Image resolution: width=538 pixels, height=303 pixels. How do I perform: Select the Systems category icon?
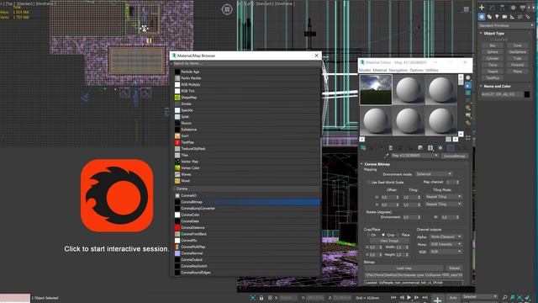pos(528,17)
